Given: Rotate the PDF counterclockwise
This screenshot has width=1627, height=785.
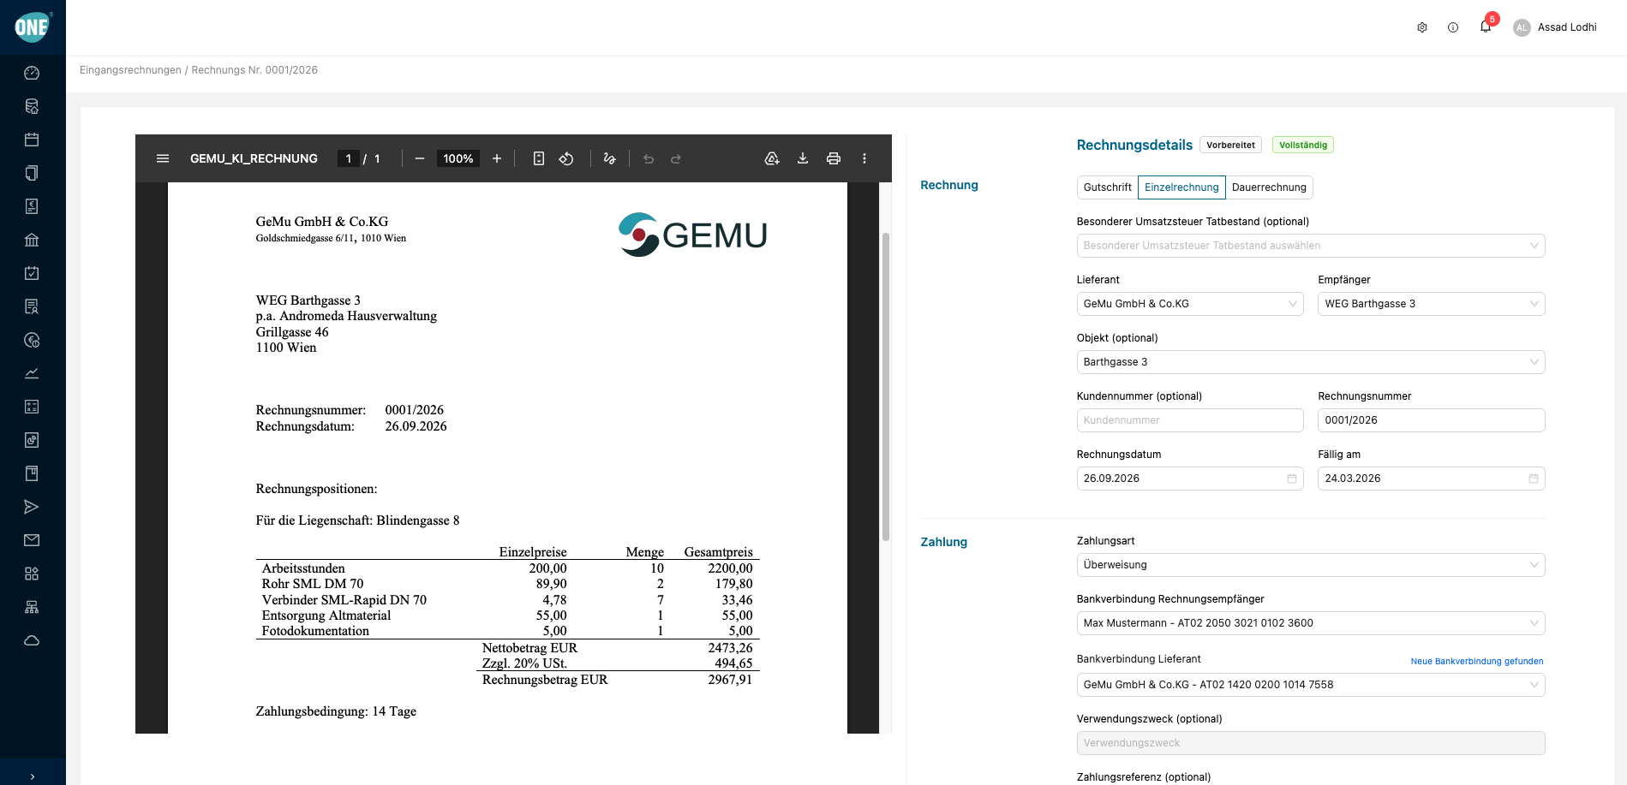Looking at the screenshot, I should tap(566, 158).
